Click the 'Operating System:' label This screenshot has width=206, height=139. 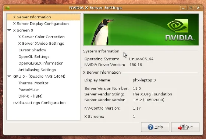(x=102, y=59)
